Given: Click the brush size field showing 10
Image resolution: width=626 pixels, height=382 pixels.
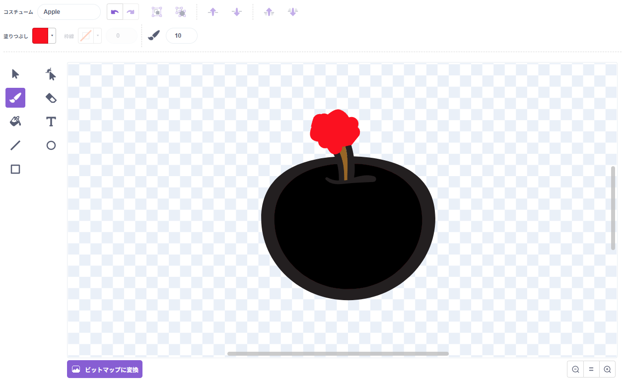Looking at the screenshot, I should tap(181, 36).
